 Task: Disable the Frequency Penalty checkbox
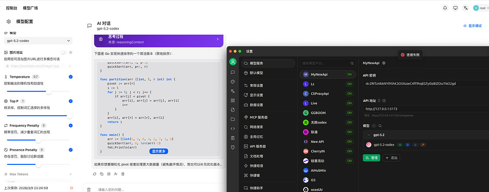71,125
